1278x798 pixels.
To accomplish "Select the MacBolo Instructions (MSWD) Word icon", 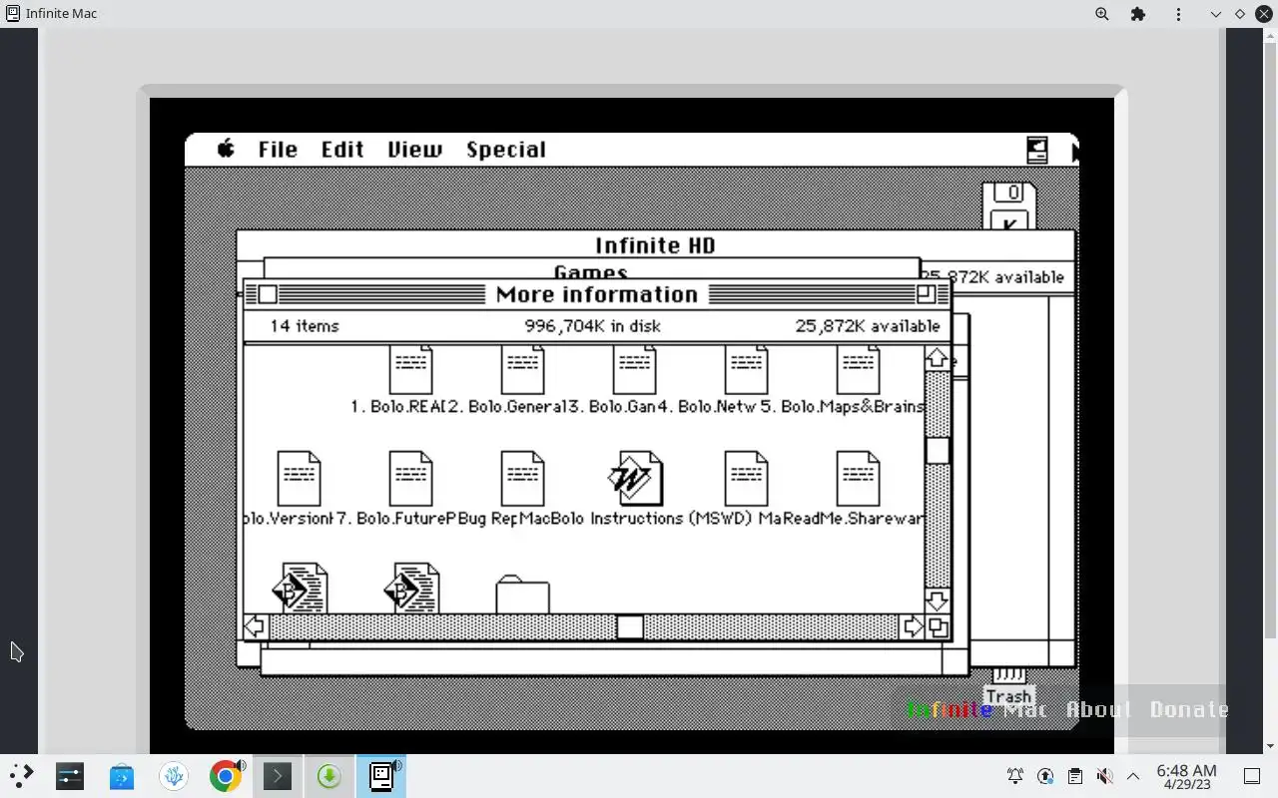I will point(635,478).
